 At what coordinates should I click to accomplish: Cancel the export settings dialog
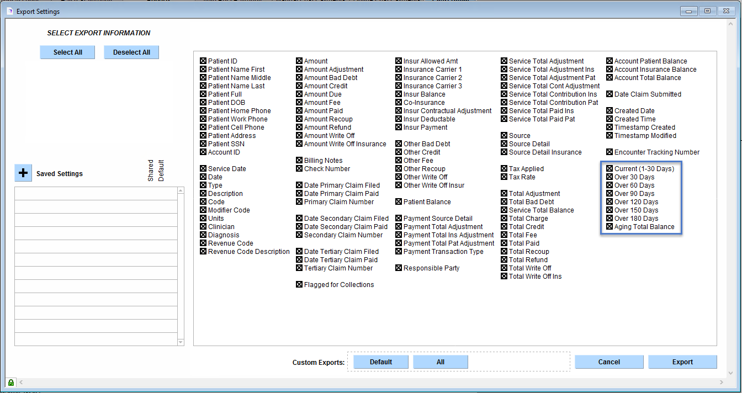click(609, 362)
